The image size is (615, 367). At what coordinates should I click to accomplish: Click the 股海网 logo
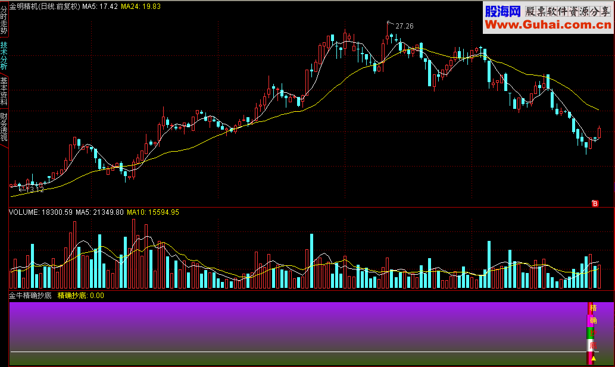point(503,11)
